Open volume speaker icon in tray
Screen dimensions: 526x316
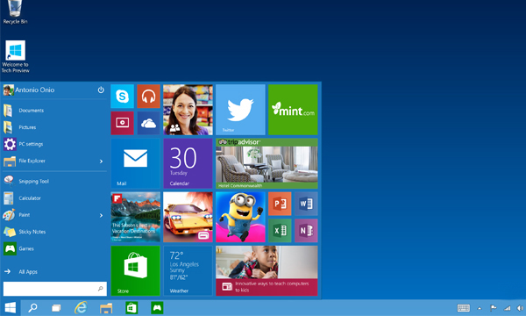tap(520, 308)
